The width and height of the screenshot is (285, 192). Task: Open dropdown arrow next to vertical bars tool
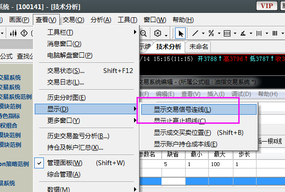tap(235, 34)
